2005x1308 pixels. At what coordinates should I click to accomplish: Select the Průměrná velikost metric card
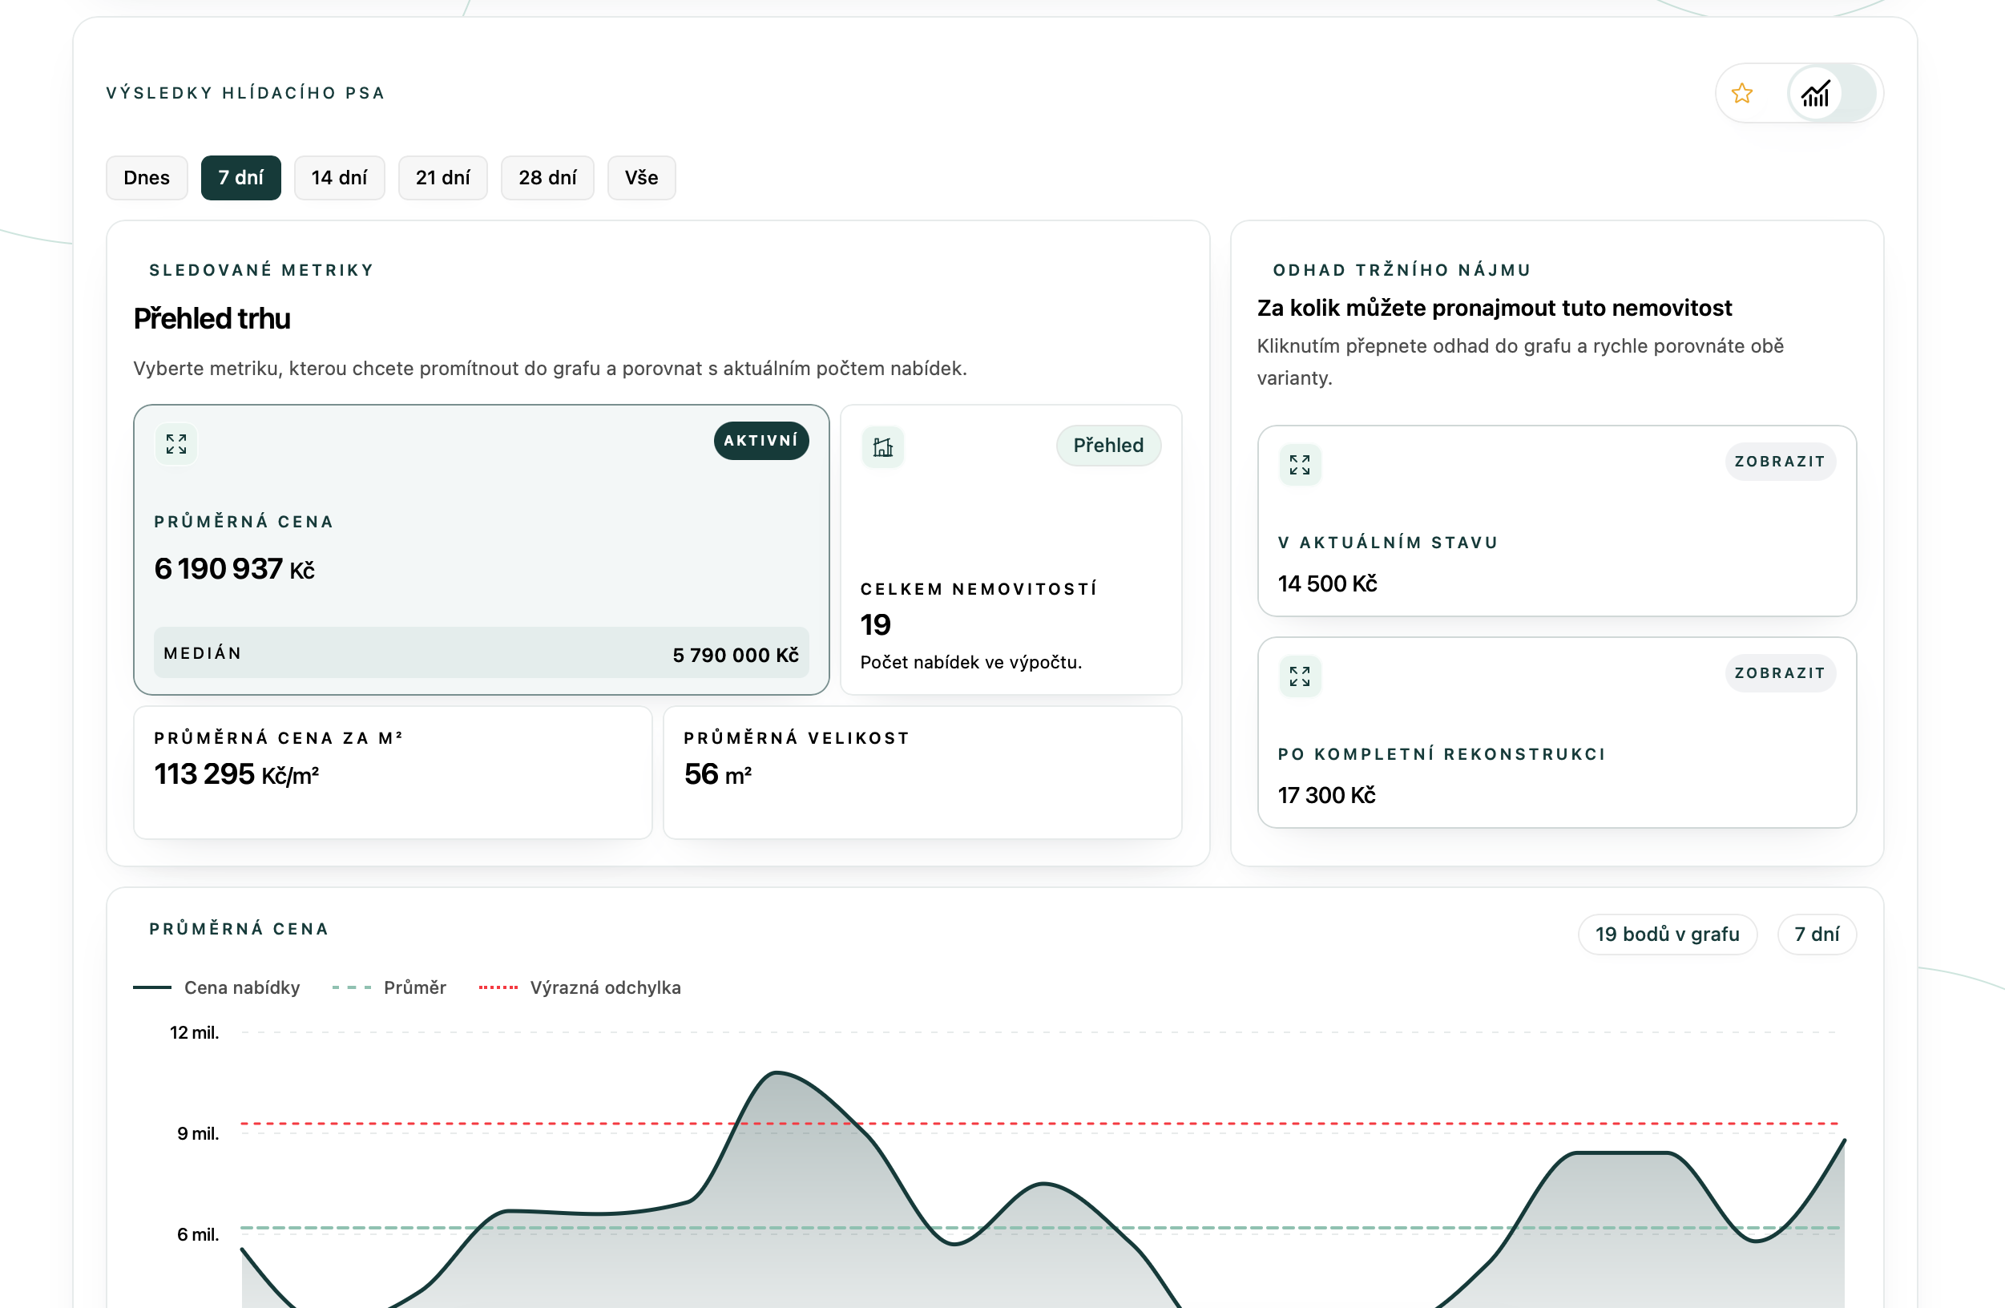[922, 773]
